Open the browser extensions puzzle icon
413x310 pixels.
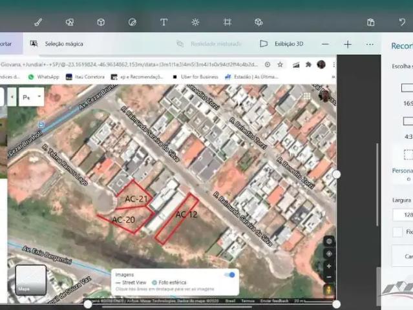[x=308, y=65]
